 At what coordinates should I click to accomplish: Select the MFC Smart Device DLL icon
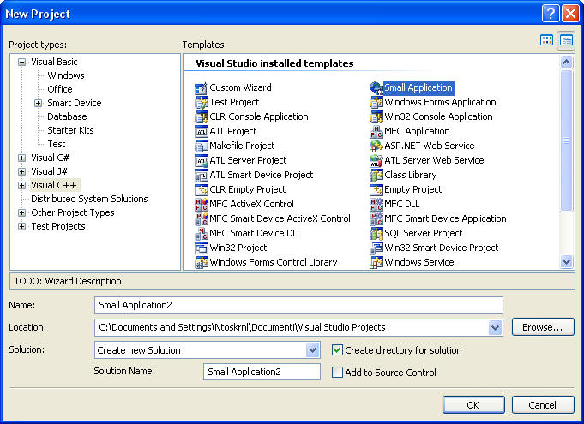[202, 234]
